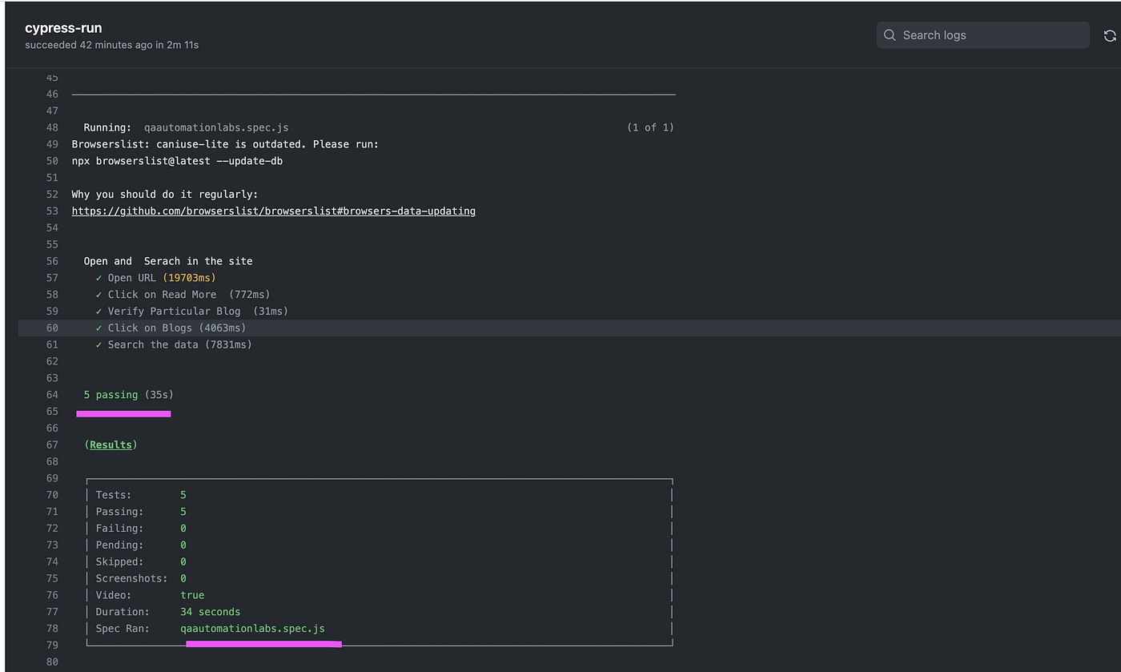Click the Click on Read More log line
This screenshot has height=672, width=1121.
point(183,295)
